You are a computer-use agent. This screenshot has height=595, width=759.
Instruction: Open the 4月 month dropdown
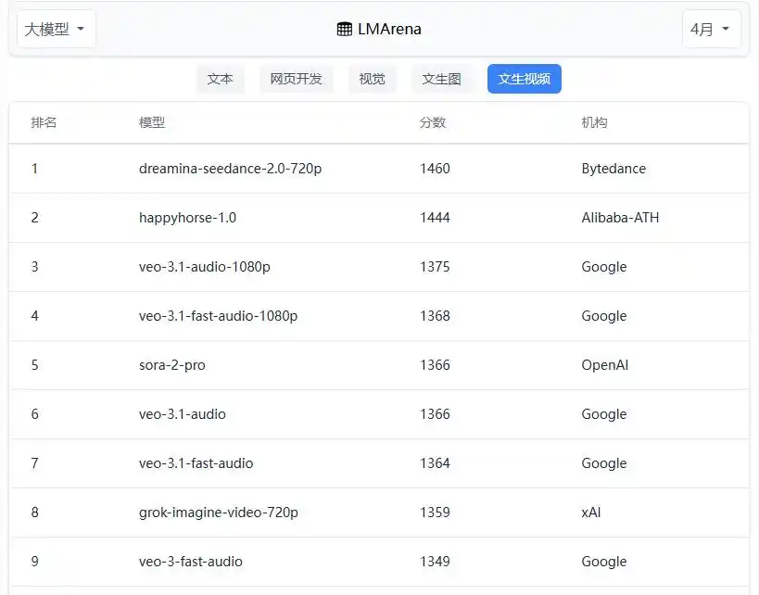(x=711, y=30)
